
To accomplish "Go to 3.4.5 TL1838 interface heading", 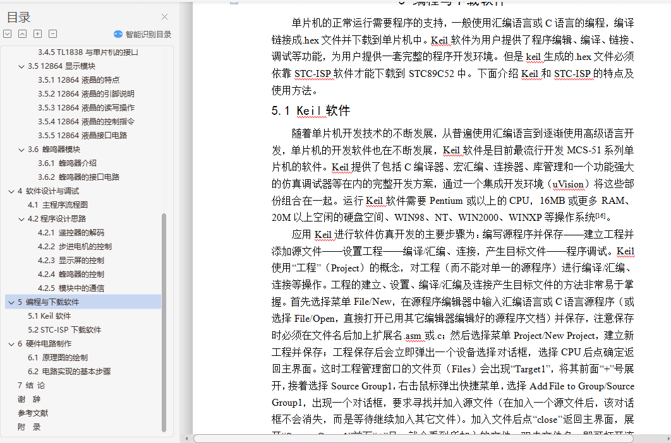I will (x=88, y=52).
